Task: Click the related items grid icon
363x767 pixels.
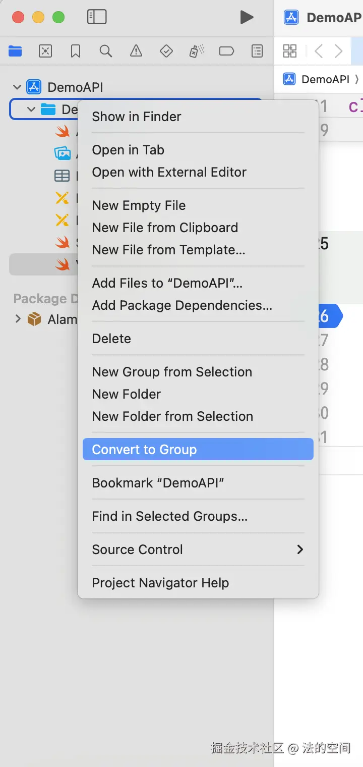Action: pyautogui.click(x=290, y=51)
